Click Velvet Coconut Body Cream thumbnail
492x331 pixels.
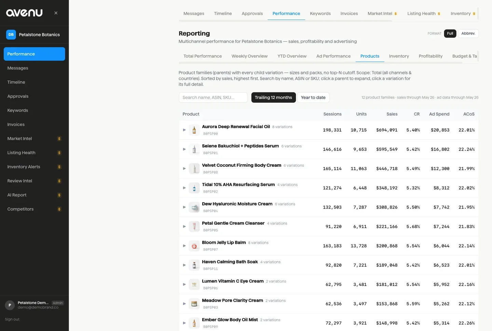(194, 168)
